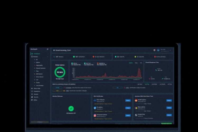The image size is (198, 132).
Task: Open Details for Instagram Uptime SSL
Action: (128, 115)
